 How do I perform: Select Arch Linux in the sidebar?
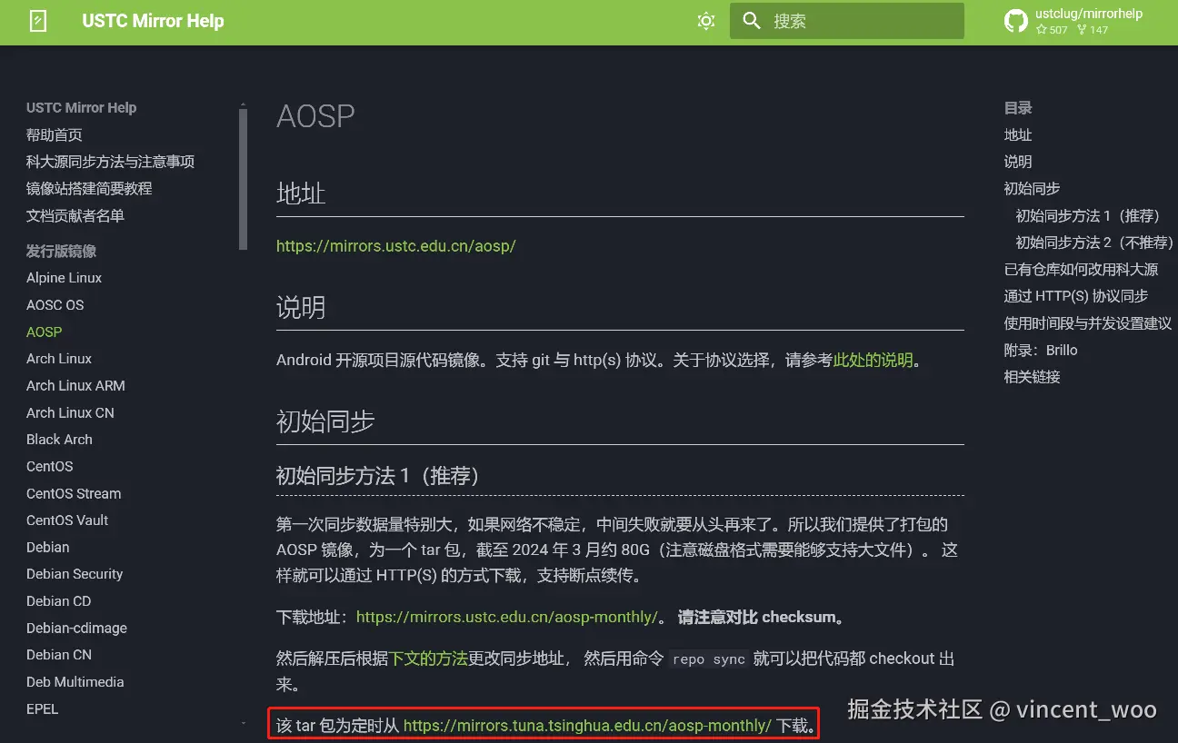(x=59, y=359)
